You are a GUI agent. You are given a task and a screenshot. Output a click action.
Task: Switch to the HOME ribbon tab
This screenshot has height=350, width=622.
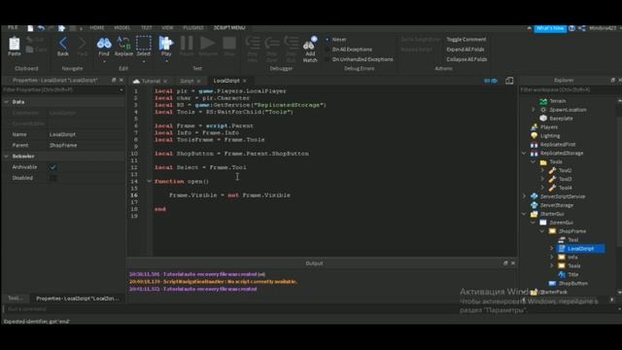pyautogui.click(x=97, y=28)
